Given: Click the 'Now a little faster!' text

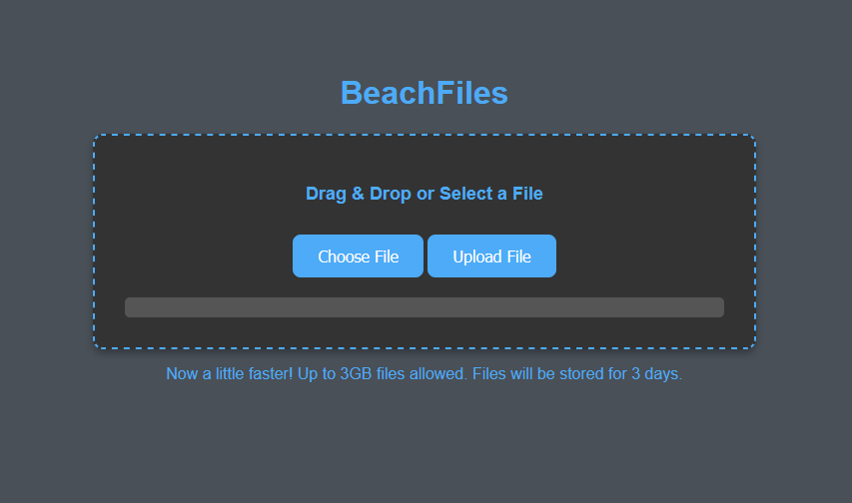Looking at the screenshot, I should coord(230,374).
